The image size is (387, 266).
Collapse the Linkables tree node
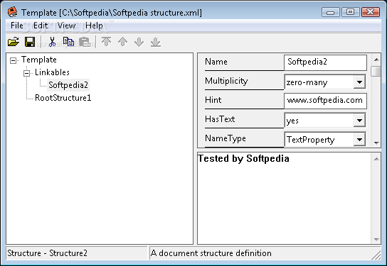[x=26, y=73]
